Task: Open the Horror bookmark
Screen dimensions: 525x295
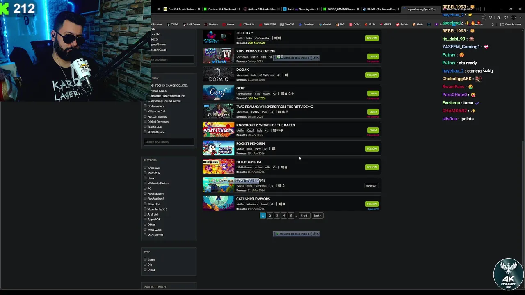Action: click(228, 25)
